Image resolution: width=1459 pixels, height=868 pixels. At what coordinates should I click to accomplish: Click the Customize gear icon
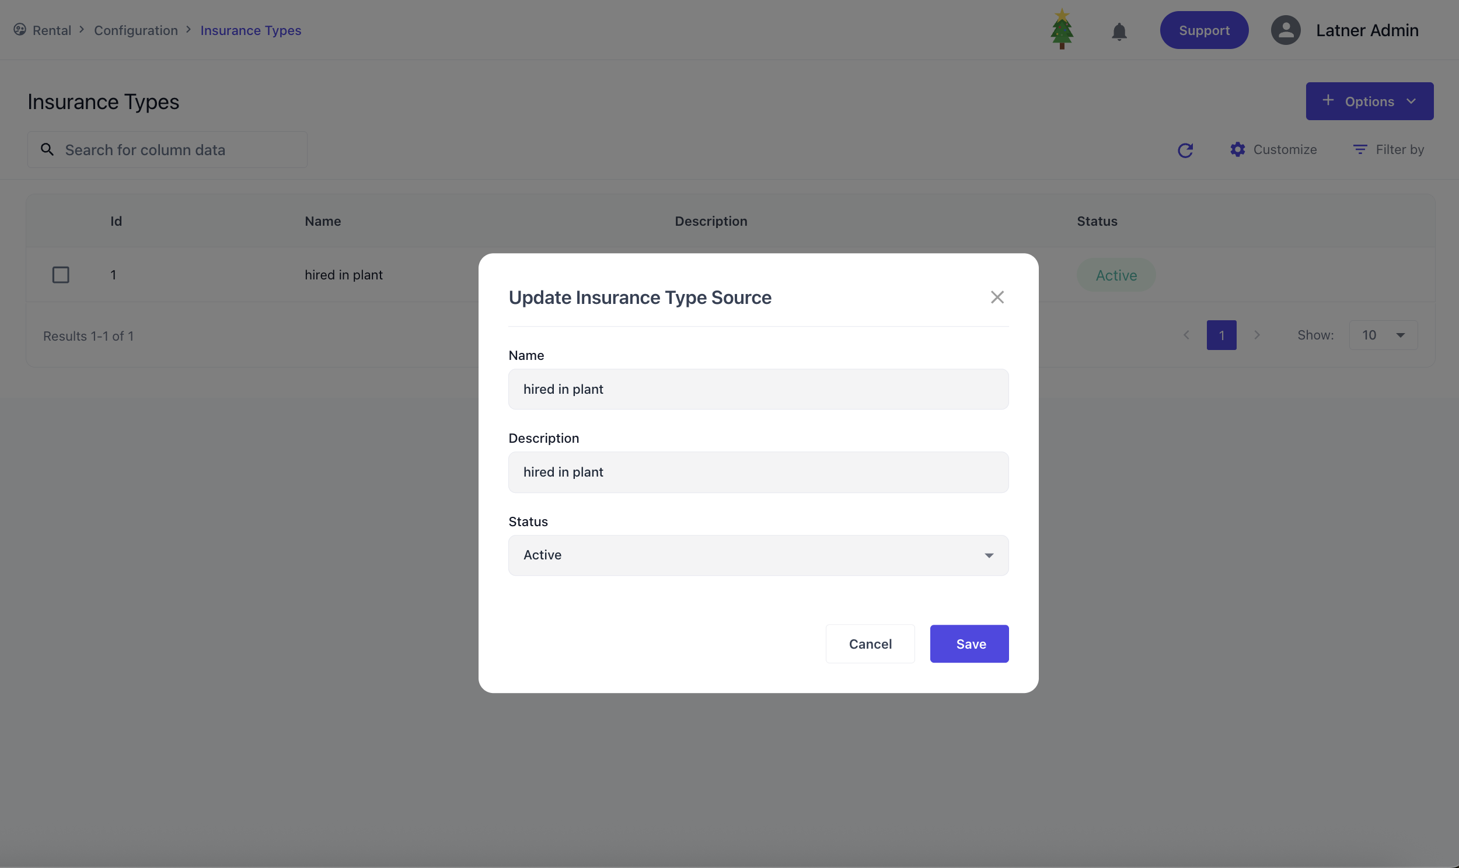click(1237, 150)
